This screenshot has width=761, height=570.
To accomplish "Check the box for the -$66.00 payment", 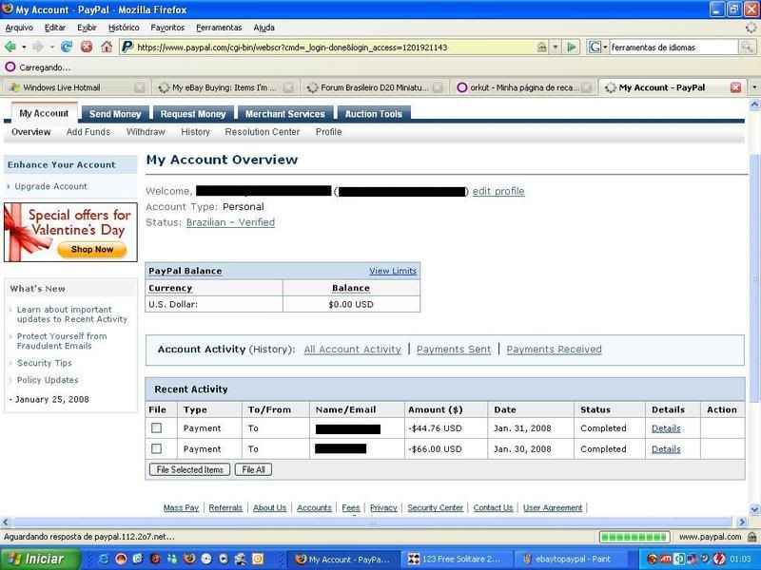I will [x=156, y=448].
